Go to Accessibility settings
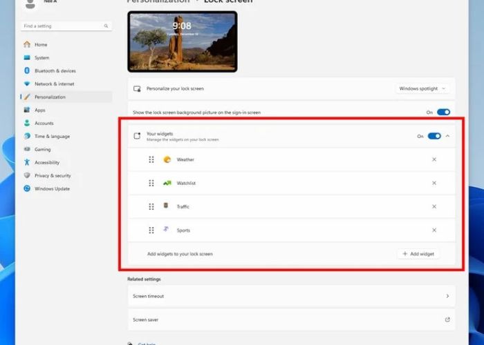The width and height of the screenshot is (484, 345). tap(47, 162)
